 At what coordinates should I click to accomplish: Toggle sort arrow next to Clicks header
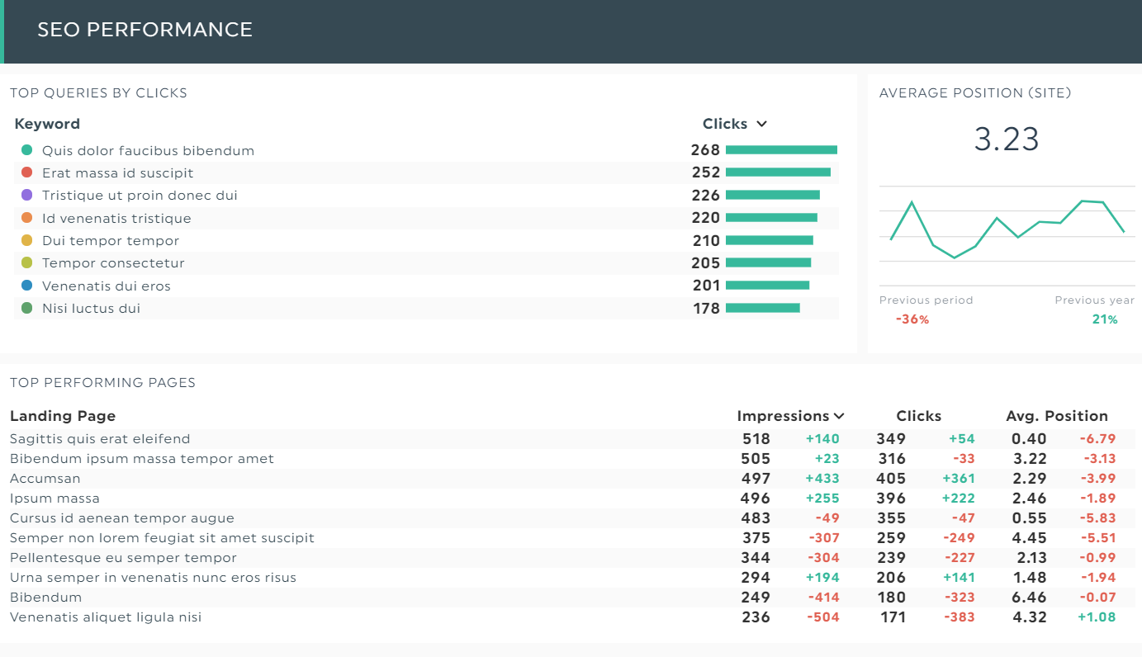coord(761,124)
